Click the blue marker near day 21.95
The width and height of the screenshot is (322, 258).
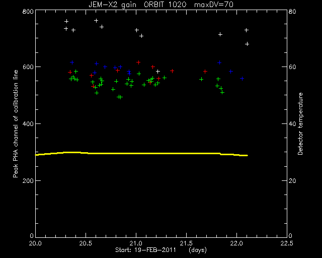[x=231, y=72]
